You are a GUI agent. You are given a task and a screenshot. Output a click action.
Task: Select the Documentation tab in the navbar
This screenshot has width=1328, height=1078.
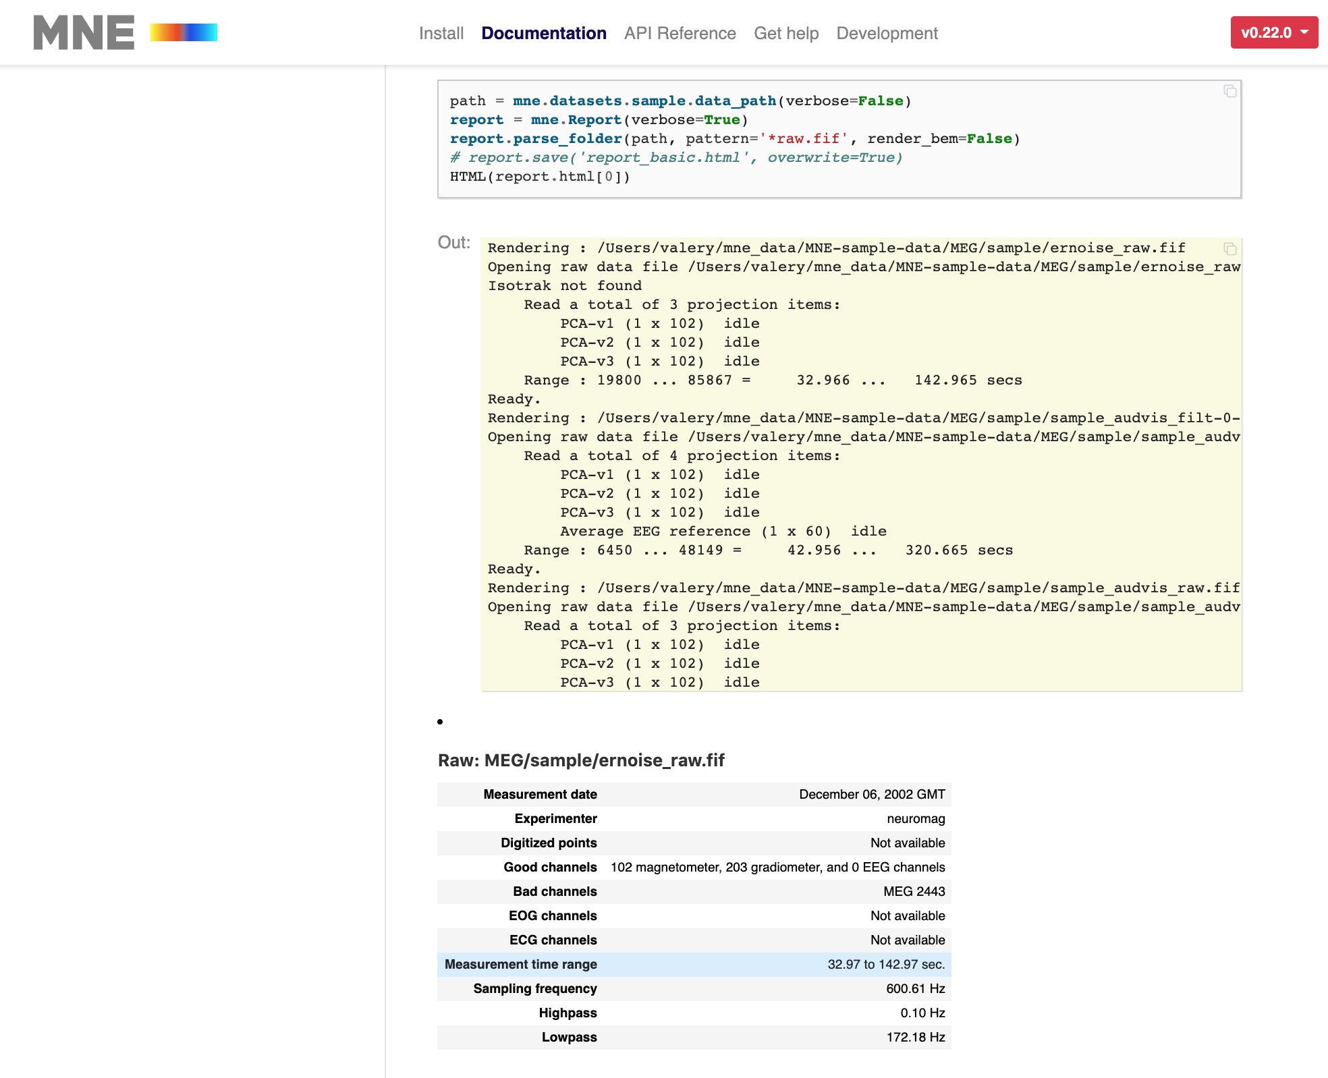click(x=543, y=32)
